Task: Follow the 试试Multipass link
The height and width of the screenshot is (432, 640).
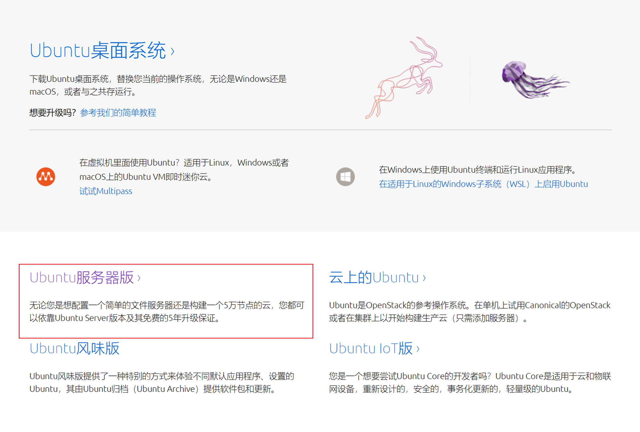Action: pyautogui.click(x=106, y=191)
